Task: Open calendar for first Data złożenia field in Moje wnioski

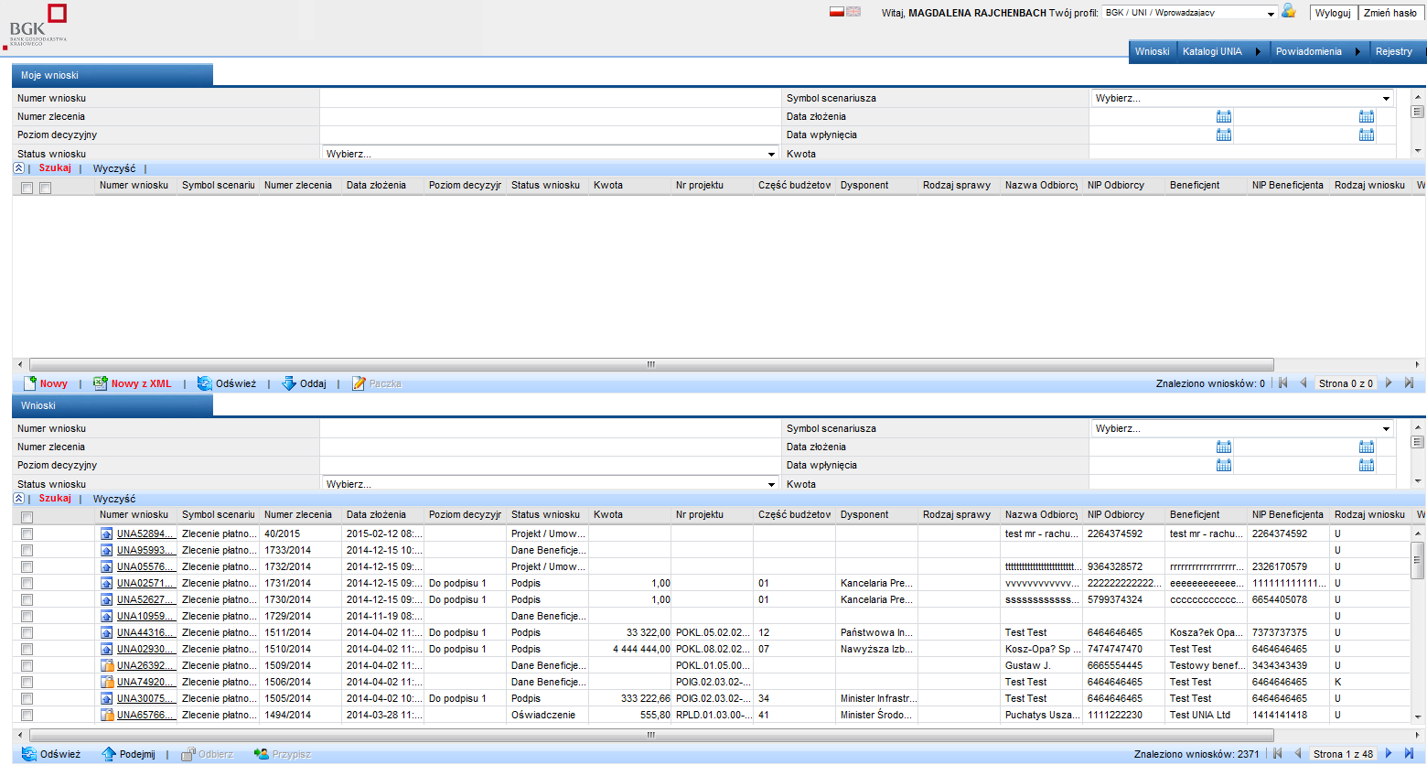Action: (x=1224, y=116)
